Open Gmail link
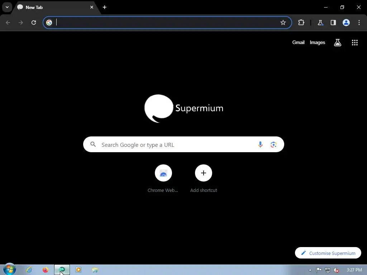This screenshot has width=367, height=275. point(298,42)
